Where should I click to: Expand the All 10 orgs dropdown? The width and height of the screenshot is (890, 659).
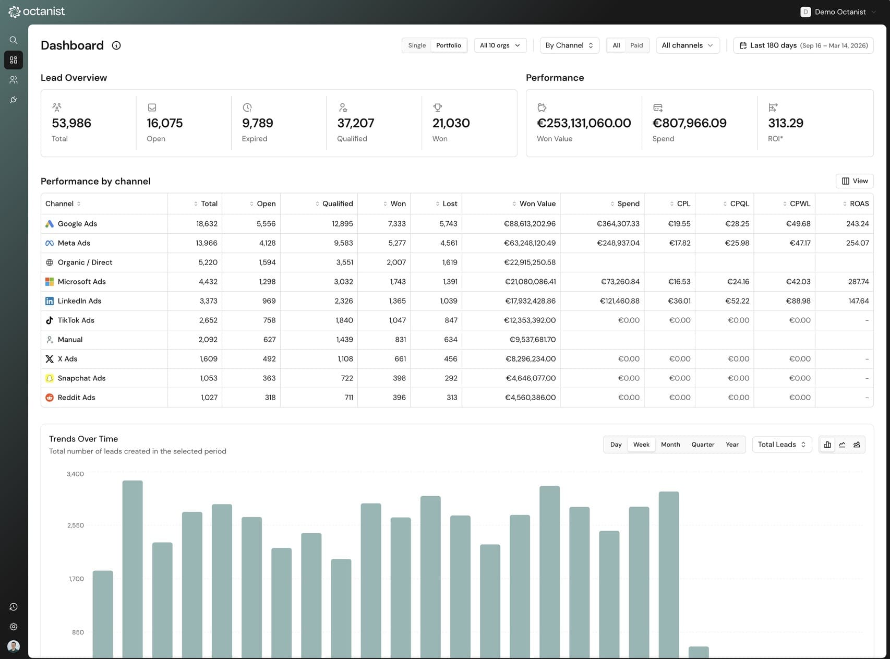click(500, 45)
